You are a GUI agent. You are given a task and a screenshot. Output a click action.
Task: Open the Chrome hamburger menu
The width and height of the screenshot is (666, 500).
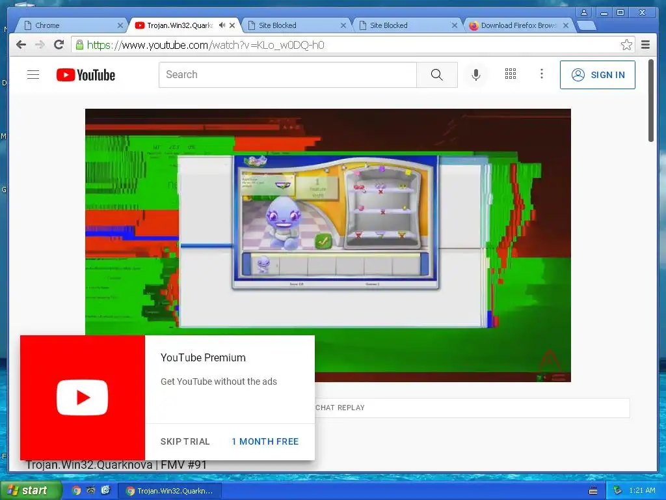646,45
